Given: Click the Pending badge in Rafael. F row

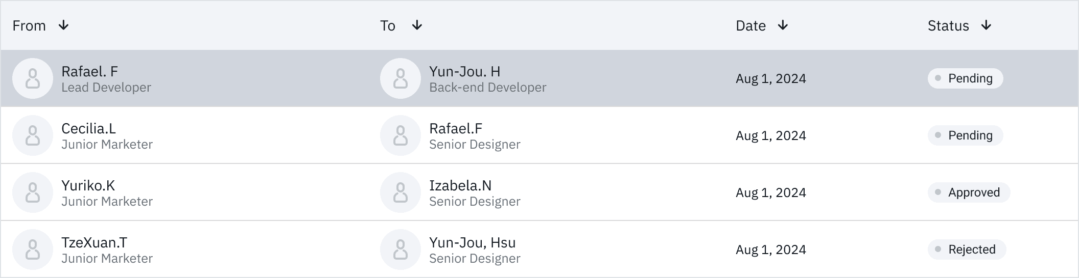Looking at the screenshot, I should click(965, 78).
